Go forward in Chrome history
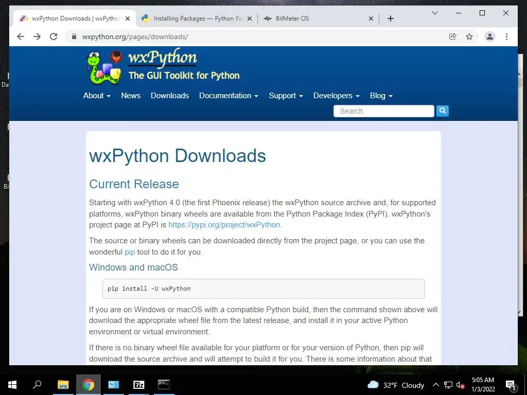The image size is (527, 395). click(x=37, y=37)
